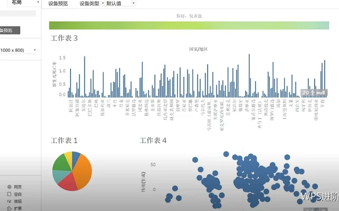This screenshot has height=211, width=339.
Task: Click the 网页 web page object icon
Action: pyautogui.click(x=10, y=187)
